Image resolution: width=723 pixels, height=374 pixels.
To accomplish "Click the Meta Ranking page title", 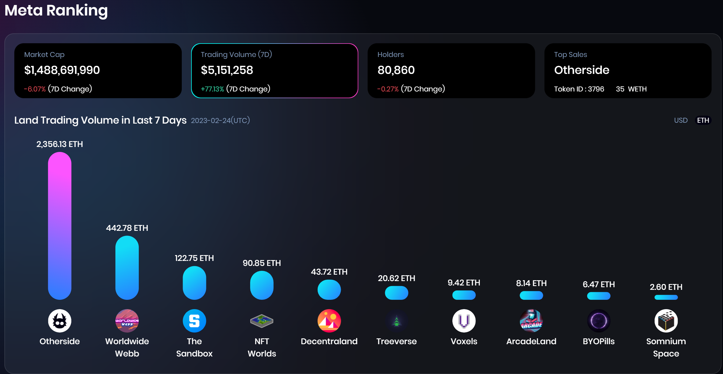I will [x=56, y=11].
